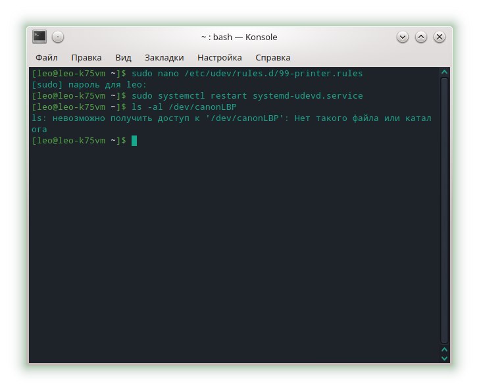This screenshot has height=392, width=479.
Task: Open the Настройка menu
Action: [x=219, y=57]
